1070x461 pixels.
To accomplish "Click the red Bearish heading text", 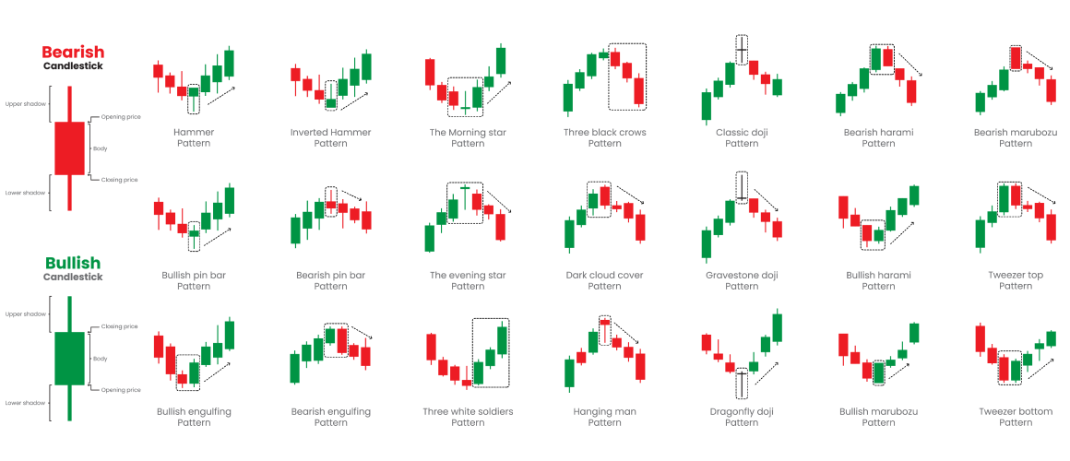I will [73, 52].
